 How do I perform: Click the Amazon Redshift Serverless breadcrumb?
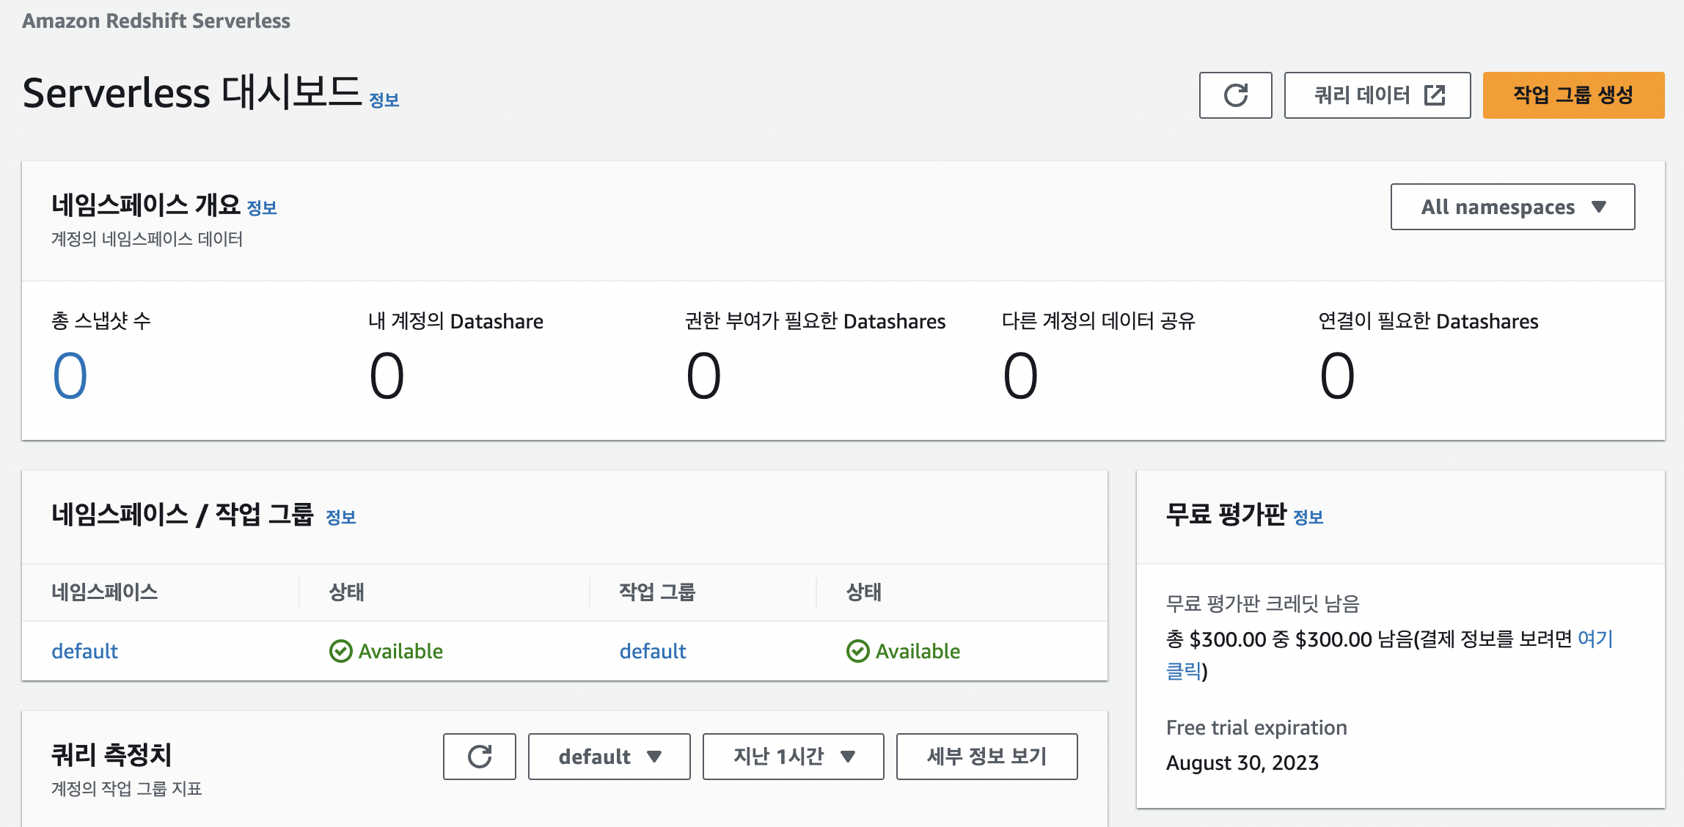pyautogui.click(x=156, y=21)
